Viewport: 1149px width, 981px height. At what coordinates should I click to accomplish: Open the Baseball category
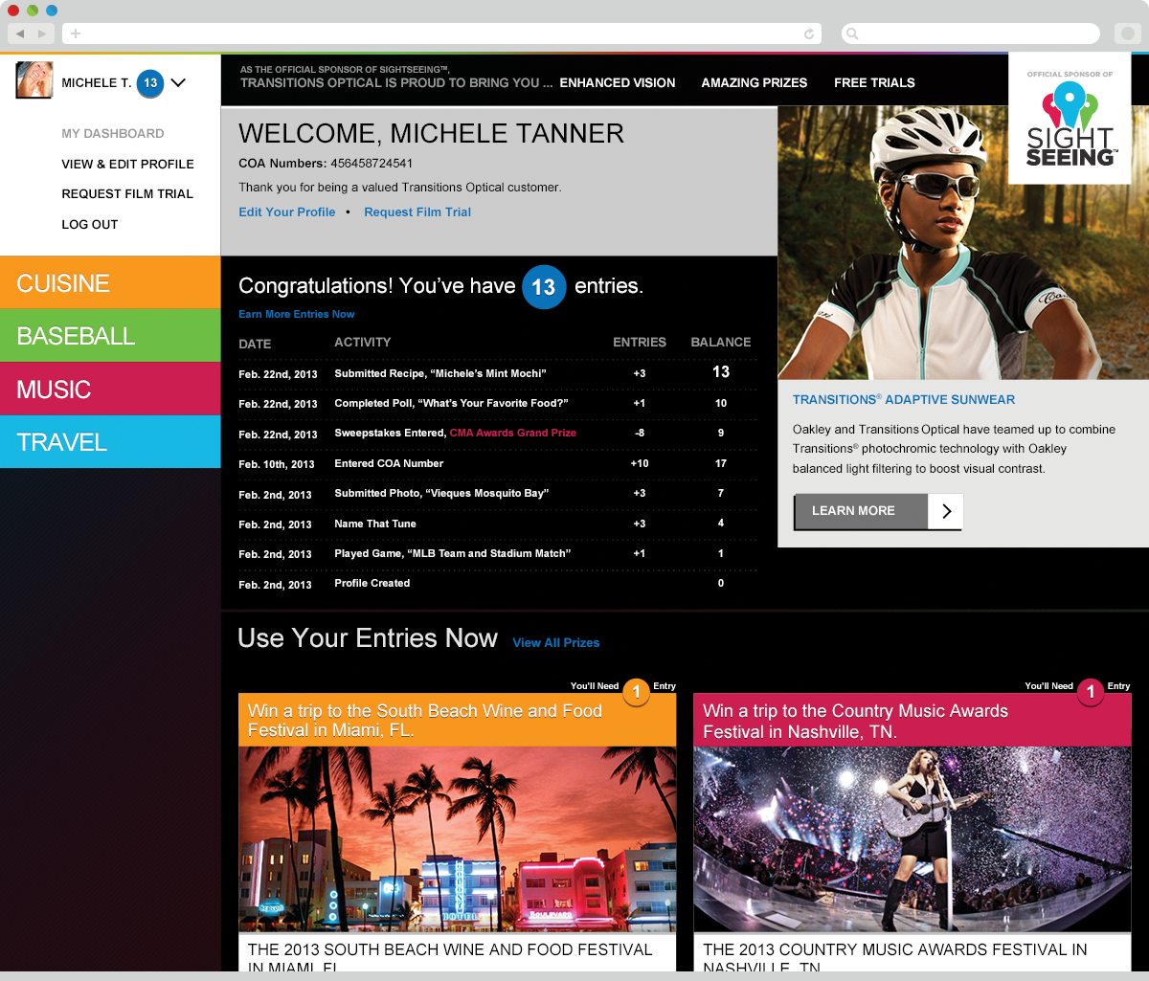pyautogui.click(x=110, y=336)
